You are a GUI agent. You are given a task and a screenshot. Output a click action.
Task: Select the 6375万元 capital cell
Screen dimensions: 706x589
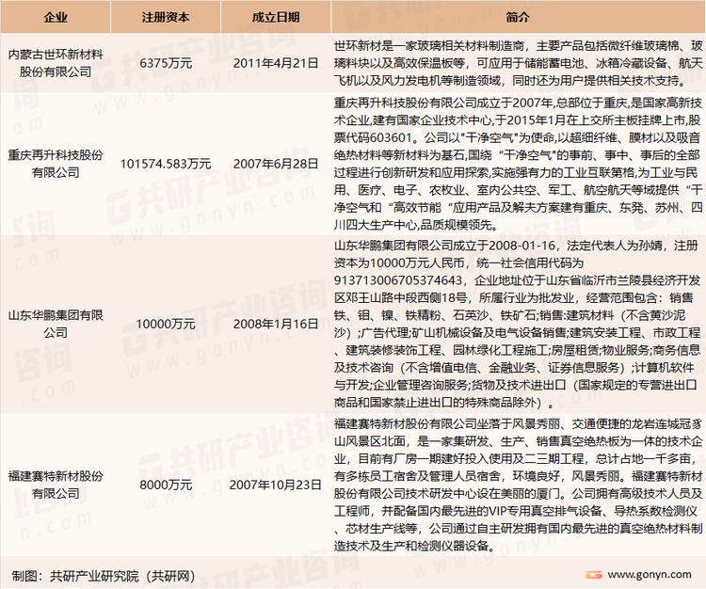(x=166, y=63)
